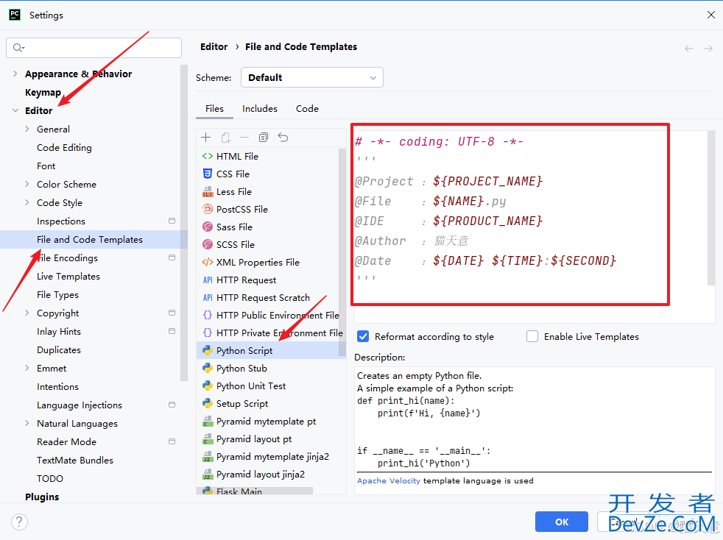723x540 pixels.
Task: Check Enable Live Templates
Action: point(532,336)
